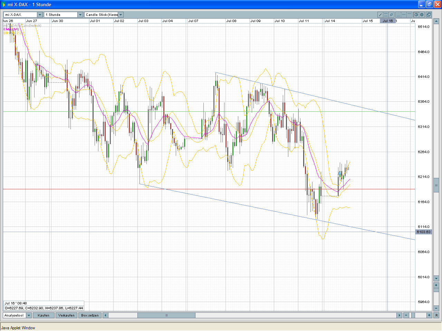Select the horizontal lines tool icon

pos(386,15)
